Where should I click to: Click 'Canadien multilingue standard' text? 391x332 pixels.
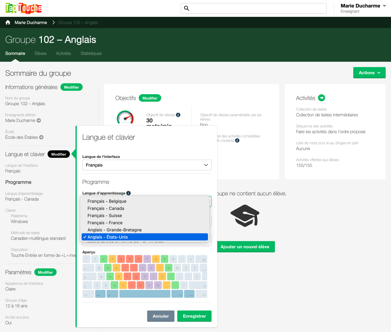(38, 238)
